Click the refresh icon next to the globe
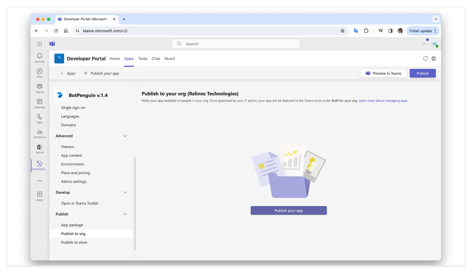This screenshot has height=273, width=472. (426, 58)
